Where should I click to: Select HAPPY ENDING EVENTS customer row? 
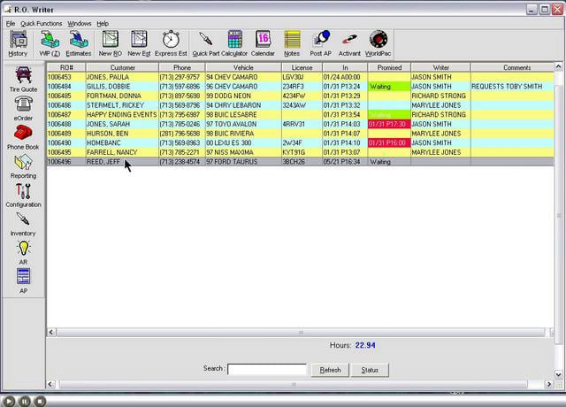pos(301,114)
